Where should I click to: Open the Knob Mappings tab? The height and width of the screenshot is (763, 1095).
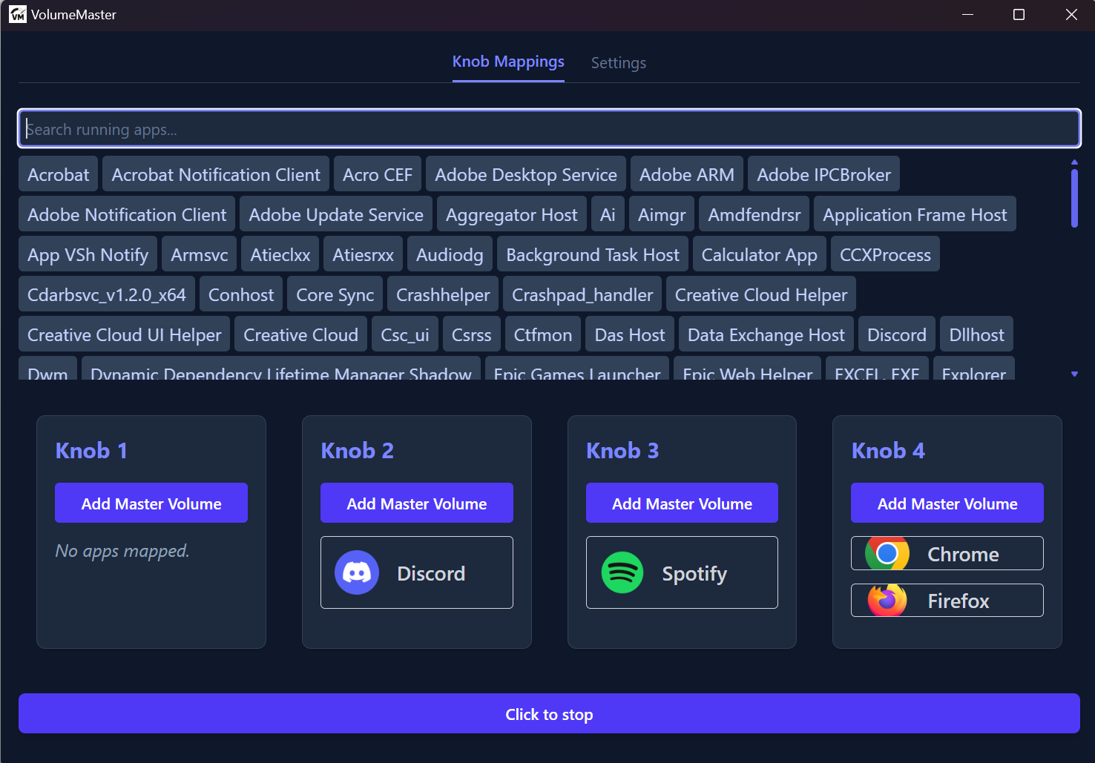click(508, 62)
